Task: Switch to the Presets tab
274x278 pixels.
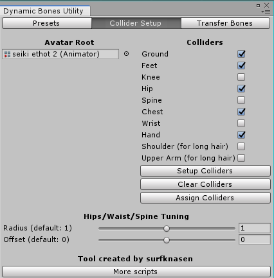Action: pos(47,23)
